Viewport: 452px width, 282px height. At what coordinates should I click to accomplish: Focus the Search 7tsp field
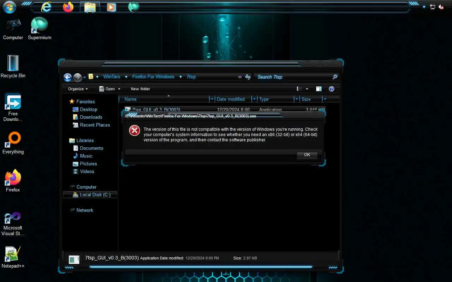(x=294, y=77)
